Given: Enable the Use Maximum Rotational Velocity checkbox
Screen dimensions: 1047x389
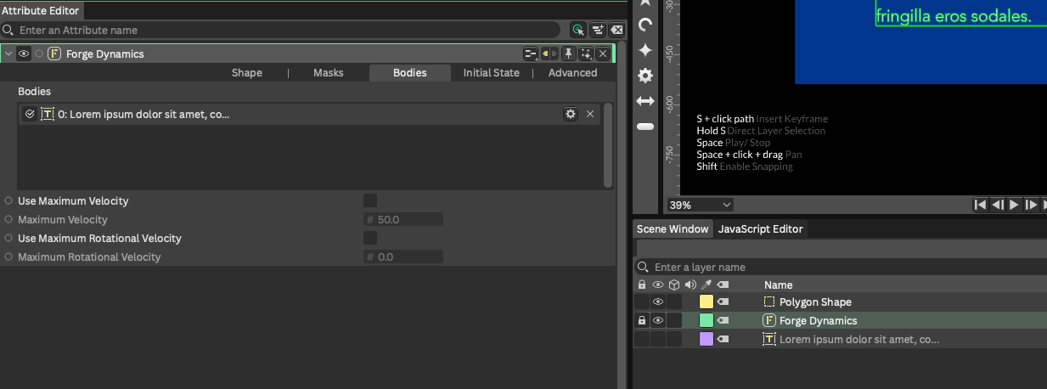Looking at the screenshot, I should pyautogui.click(x=370, y=238).
